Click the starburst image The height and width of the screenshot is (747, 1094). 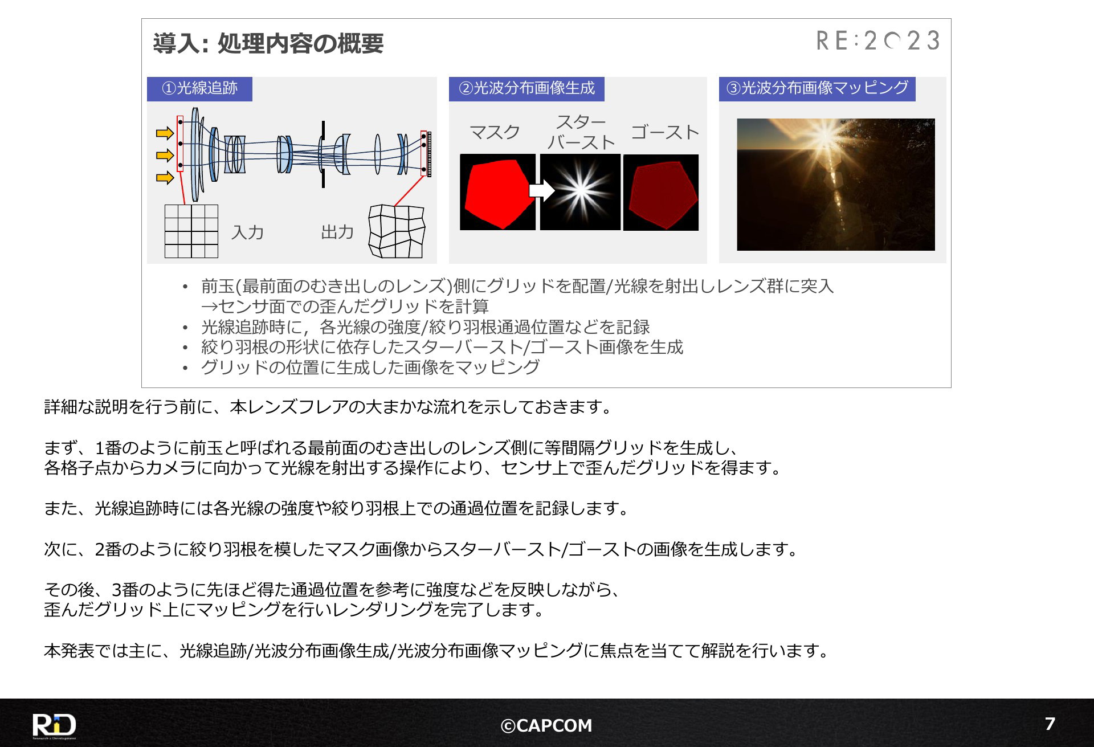tap(580, 192)
